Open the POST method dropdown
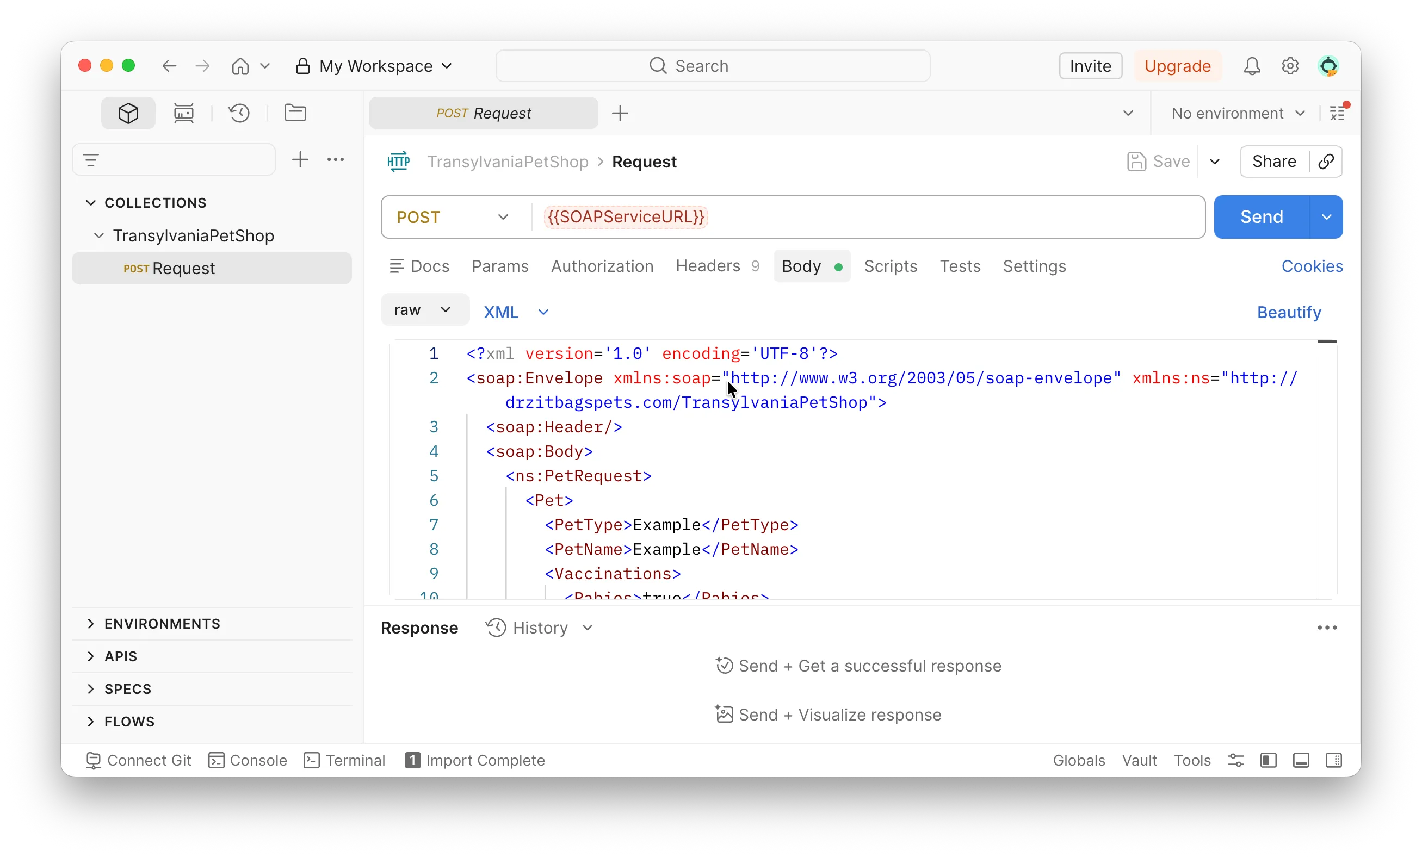 coord(453,217)
